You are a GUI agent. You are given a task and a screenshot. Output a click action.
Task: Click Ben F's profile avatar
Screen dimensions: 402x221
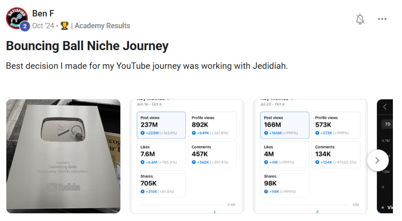16,18
